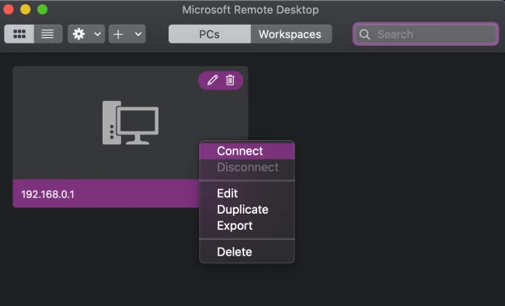Open the gear settings icon
Screen dimensions: 505x306
pyautogui.click(x=79, y=34)
